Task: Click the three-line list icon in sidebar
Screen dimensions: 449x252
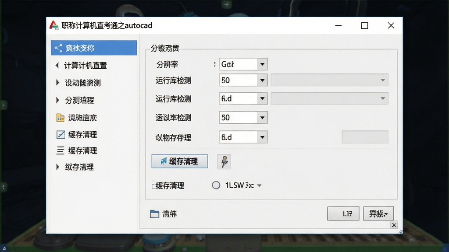Action: (61, 150)
